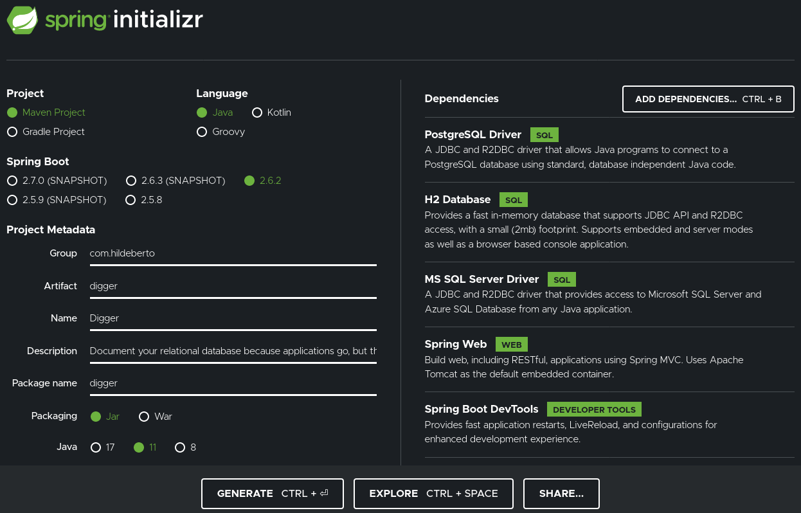Image resolution: width=801 pixels, height=513 pixels.
Task: Click the SQL tag beside PostgreSQL Driver
Action: click(x=544, y=135)
